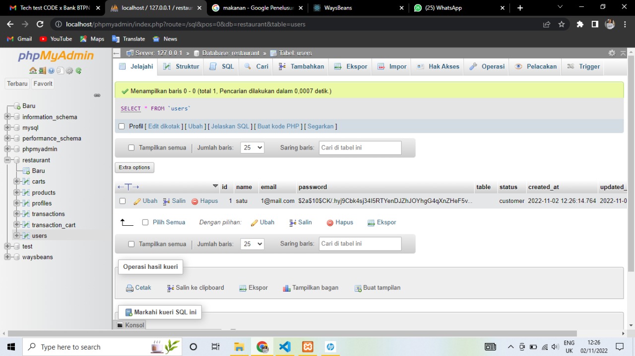Expand the test database node
635x356 pixels.
pos(7,246)
